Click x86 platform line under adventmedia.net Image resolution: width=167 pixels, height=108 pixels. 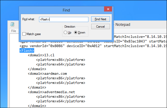[61, 97]
